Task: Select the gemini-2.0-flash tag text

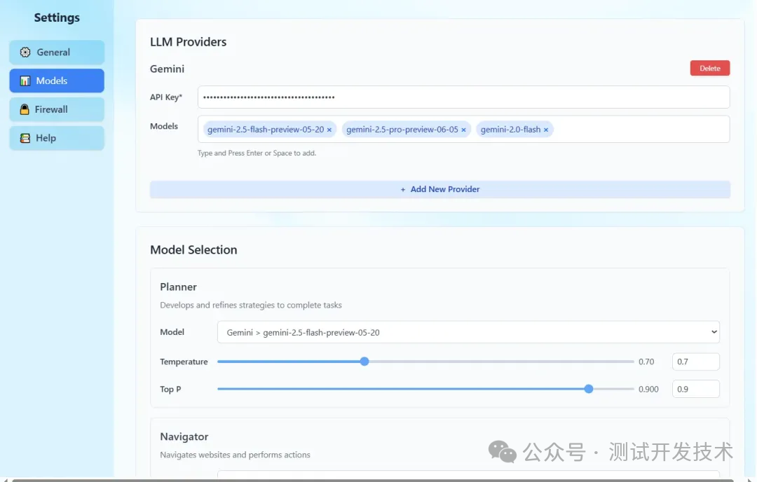Action: pyautogui.click(x=510, y=130)
